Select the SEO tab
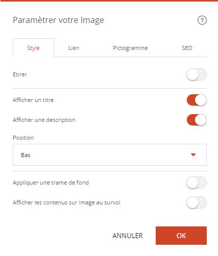The width and height of the screenshot is (218, 256). tap(187, 48)
